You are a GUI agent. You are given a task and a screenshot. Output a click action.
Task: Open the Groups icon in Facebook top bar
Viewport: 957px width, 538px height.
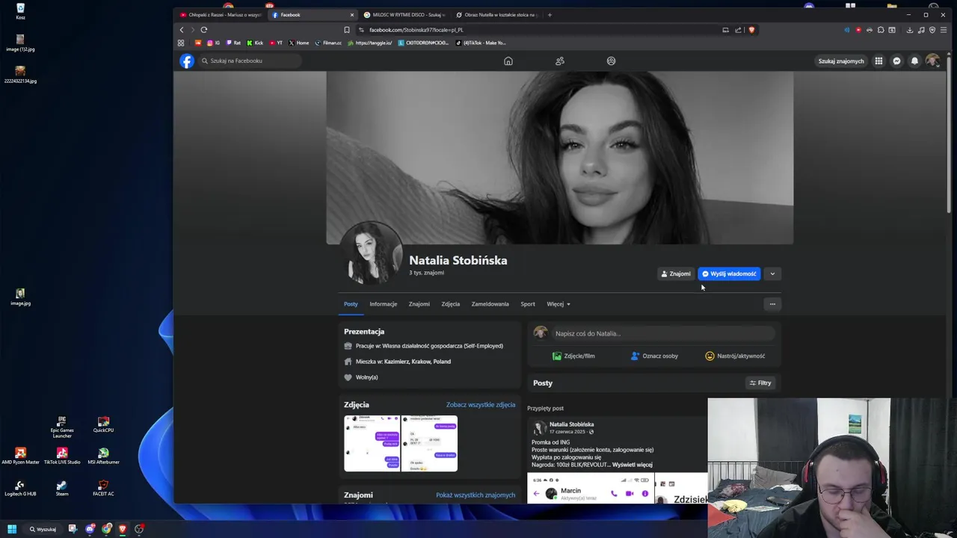coord(611,61)
